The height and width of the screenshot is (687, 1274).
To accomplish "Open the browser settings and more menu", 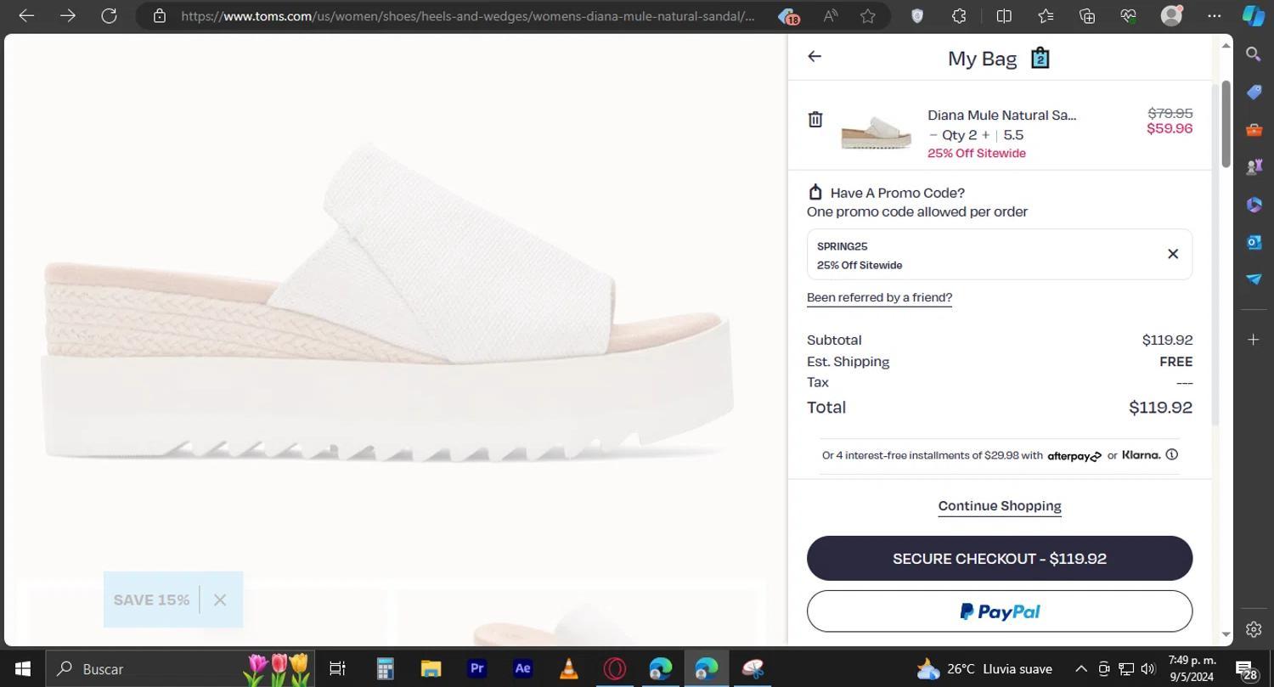I will pos(1215,15).
